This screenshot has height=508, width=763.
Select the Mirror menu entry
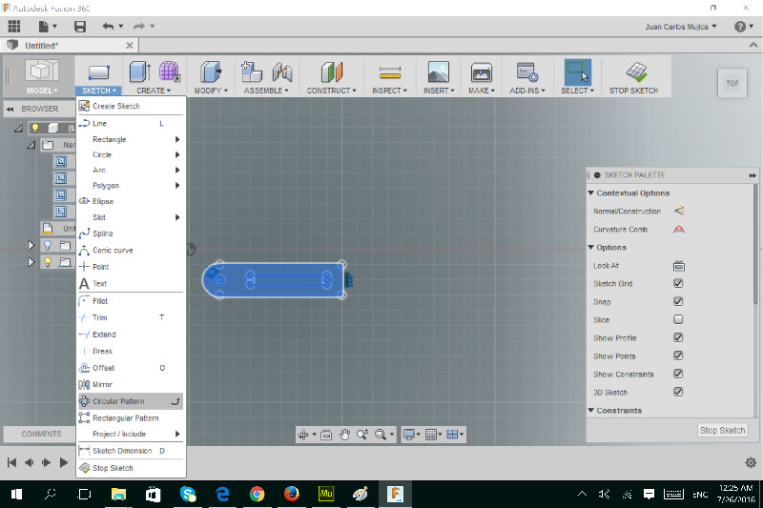[x=130, y=384]
